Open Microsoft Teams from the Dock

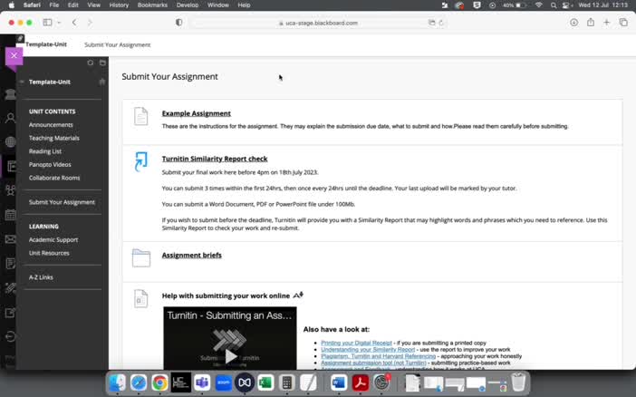(202, 382)
